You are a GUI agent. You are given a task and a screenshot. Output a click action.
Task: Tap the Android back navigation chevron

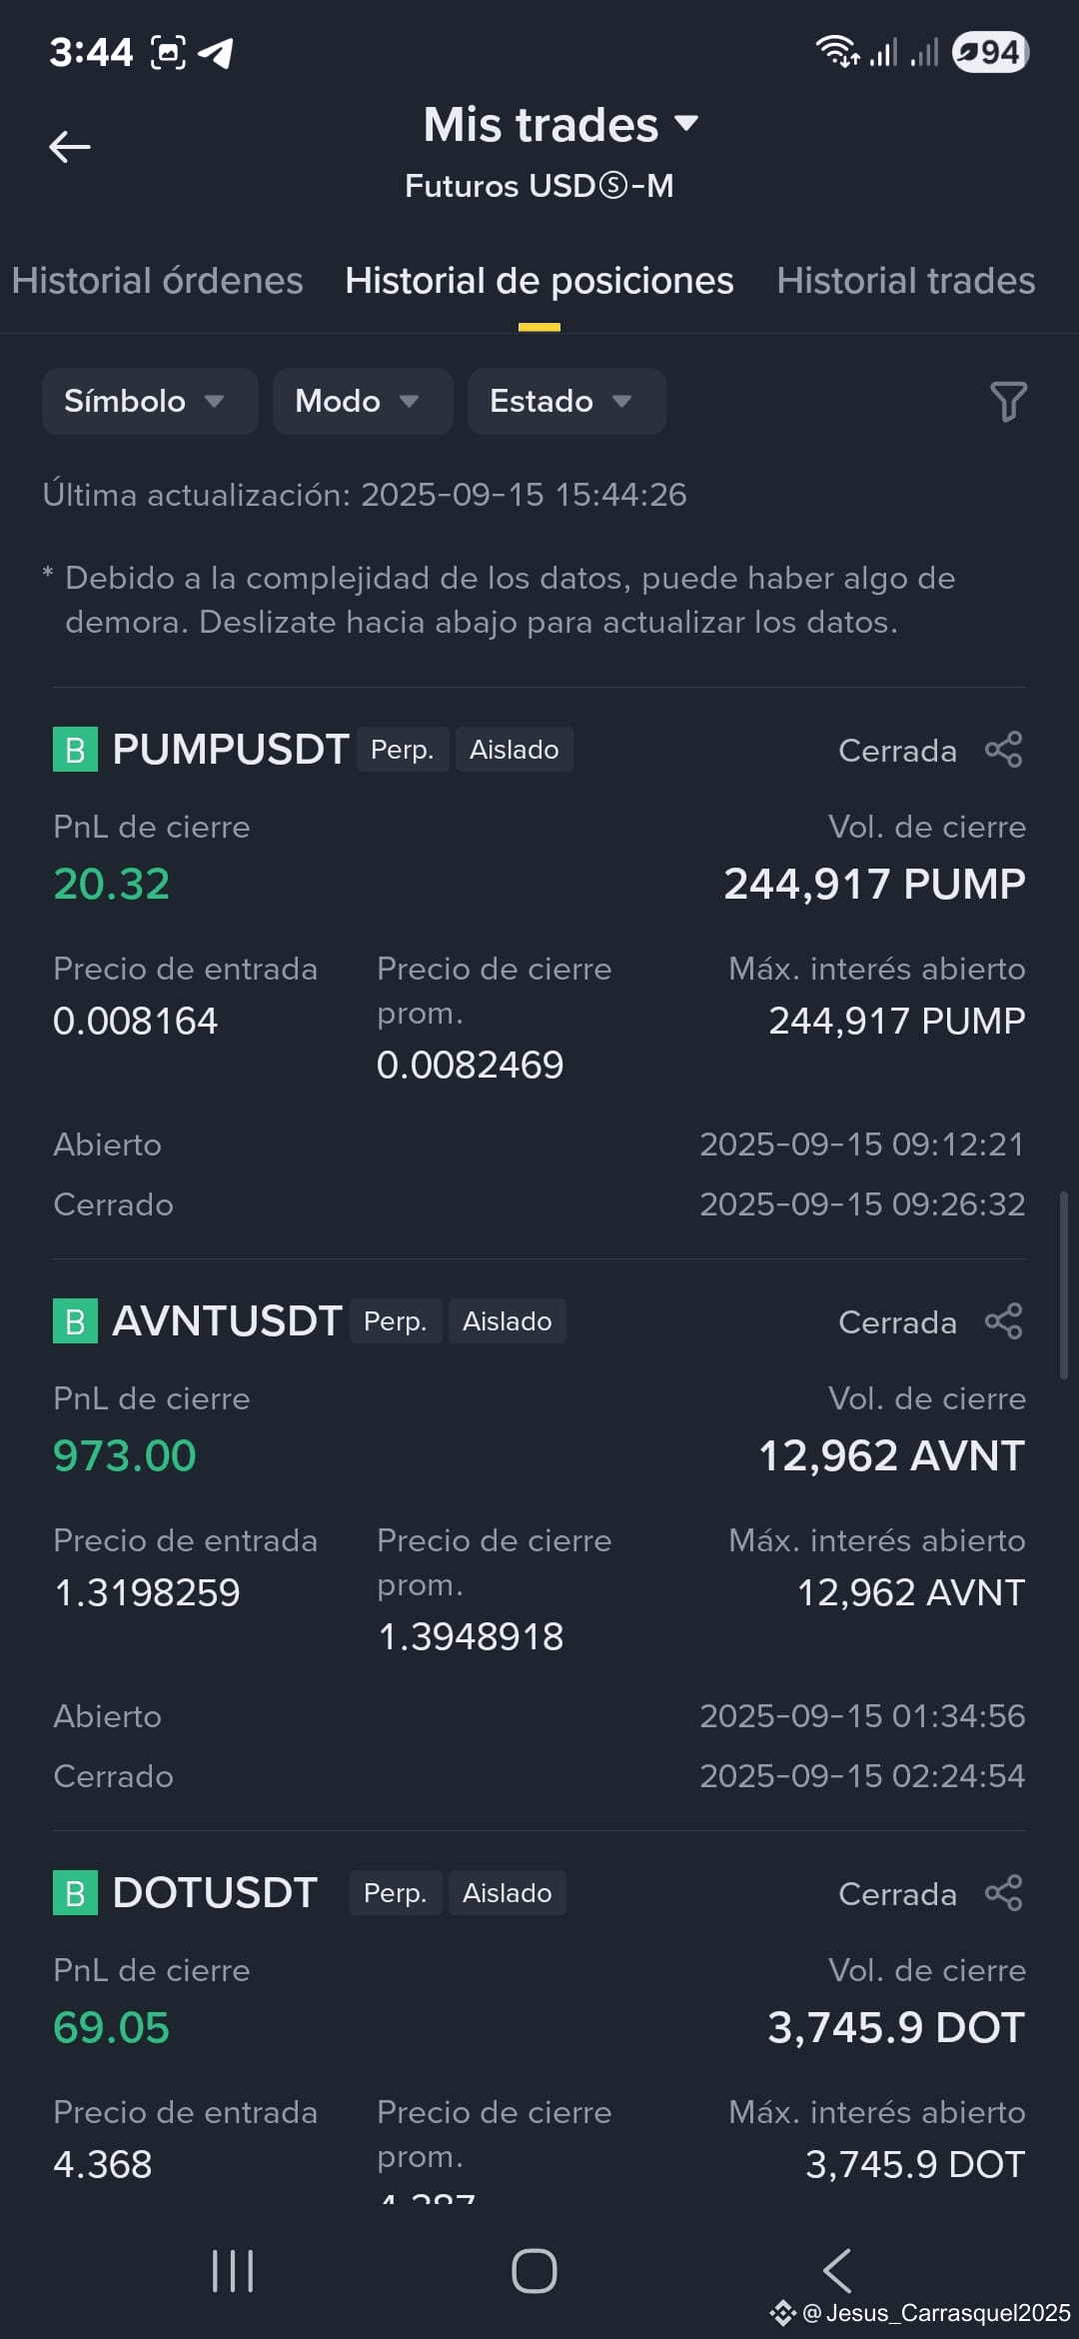point(837,2271)
